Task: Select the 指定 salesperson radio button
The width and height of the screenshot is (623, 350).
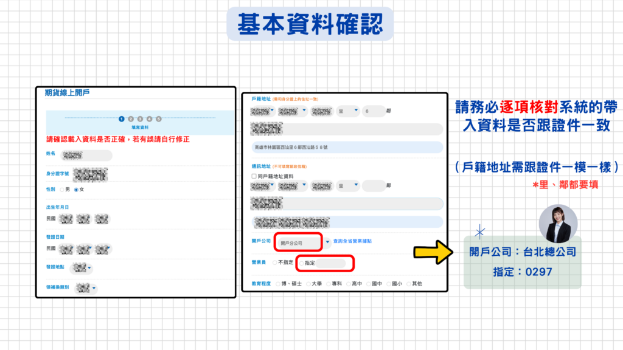Action: point(302,263)
